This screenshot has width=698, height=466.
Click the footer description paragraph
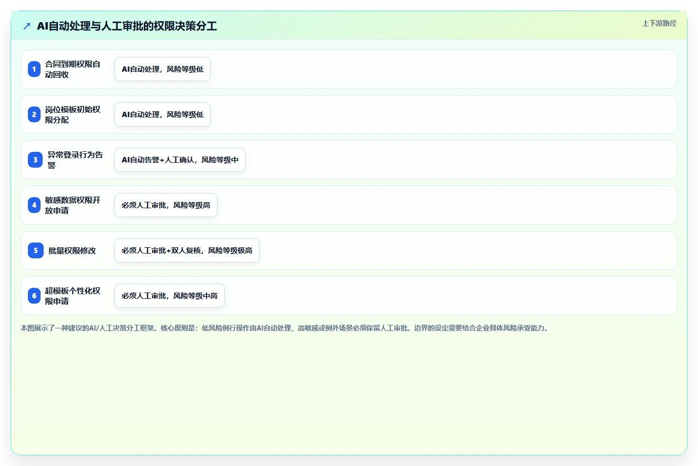tap(285, 328)
